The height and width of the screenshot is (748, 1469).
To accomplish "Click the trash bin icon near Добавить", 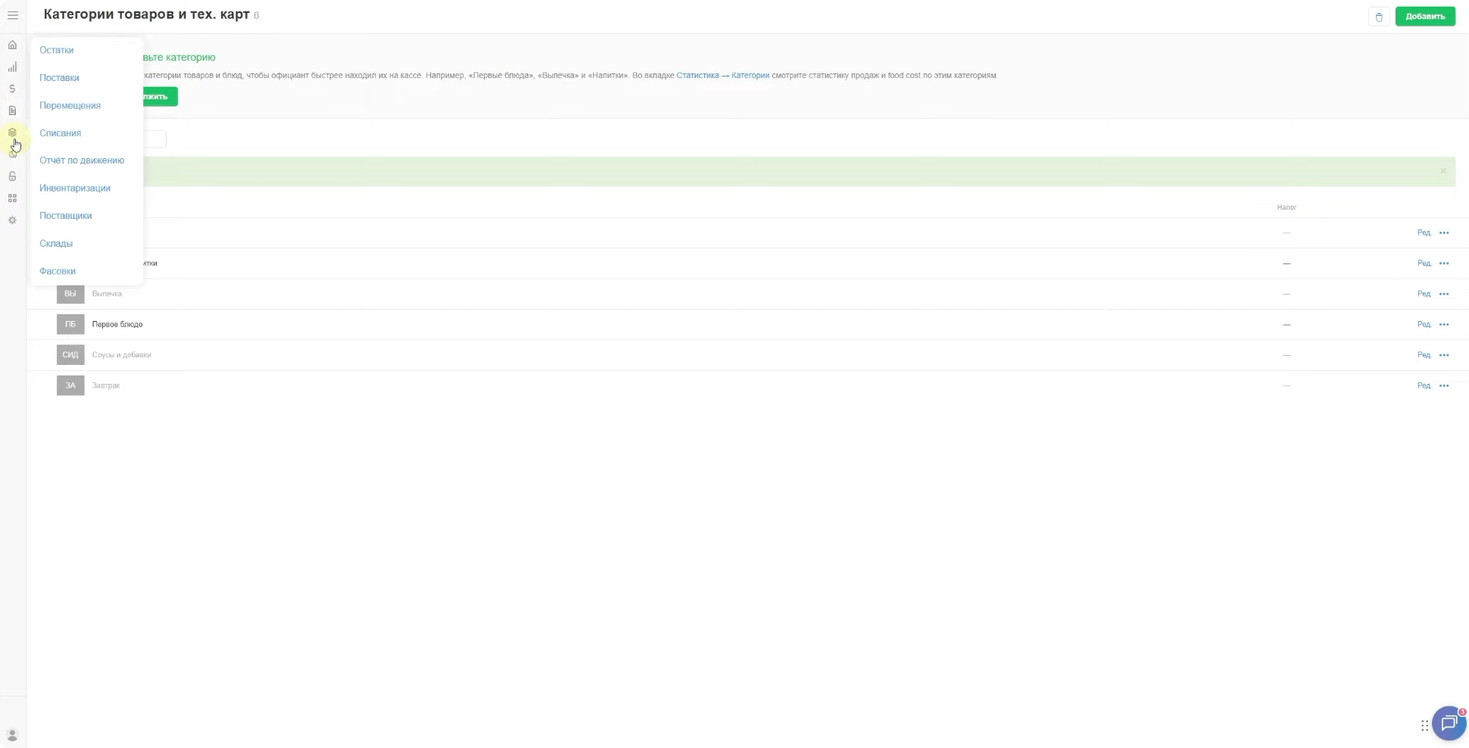I will [x=1378, y=17].
